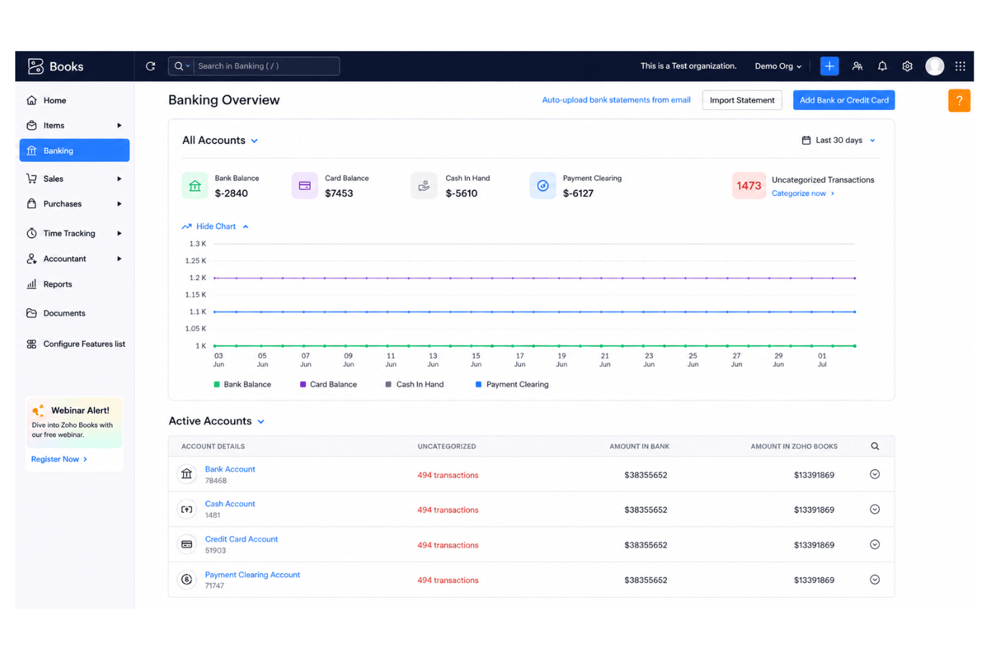This screenshot has width=985, height=657.
Task: Open the settings gear icon
Action: pos(907,66)
